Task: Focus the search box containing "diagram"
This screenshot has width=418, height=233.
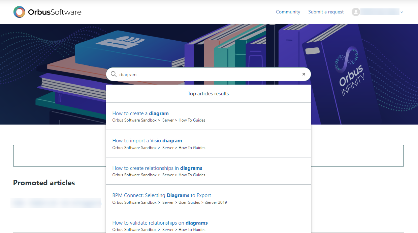Action: point(208,75)
